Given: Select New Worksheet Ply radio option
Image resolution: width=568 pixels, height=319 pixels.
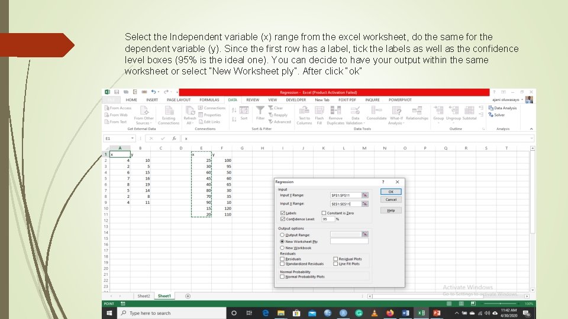Looking at the screenshot, I should (x=282, y=241).
